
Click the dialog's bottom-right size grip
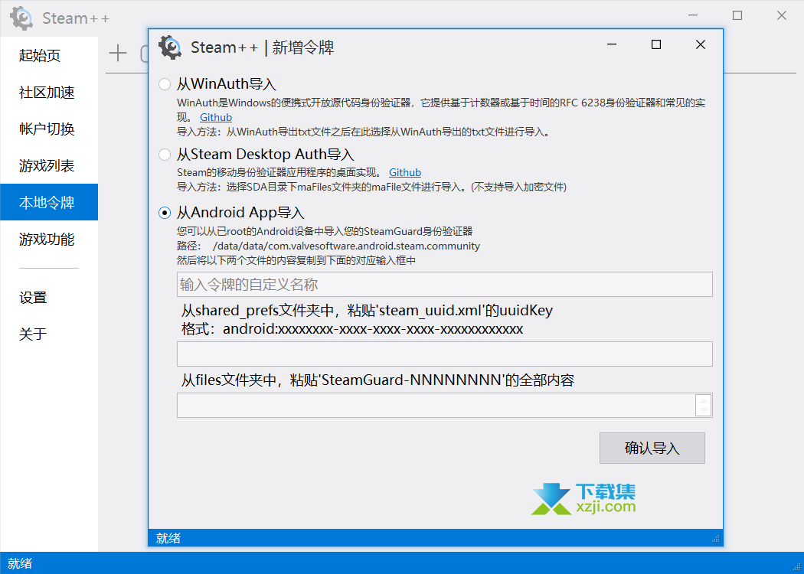click(716, 539)
